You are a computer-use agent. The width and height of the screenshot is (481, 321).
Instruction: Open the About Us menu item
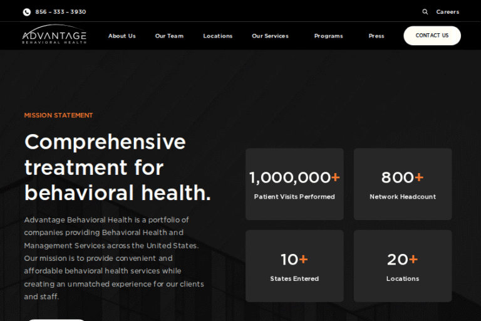pos(122,36)
